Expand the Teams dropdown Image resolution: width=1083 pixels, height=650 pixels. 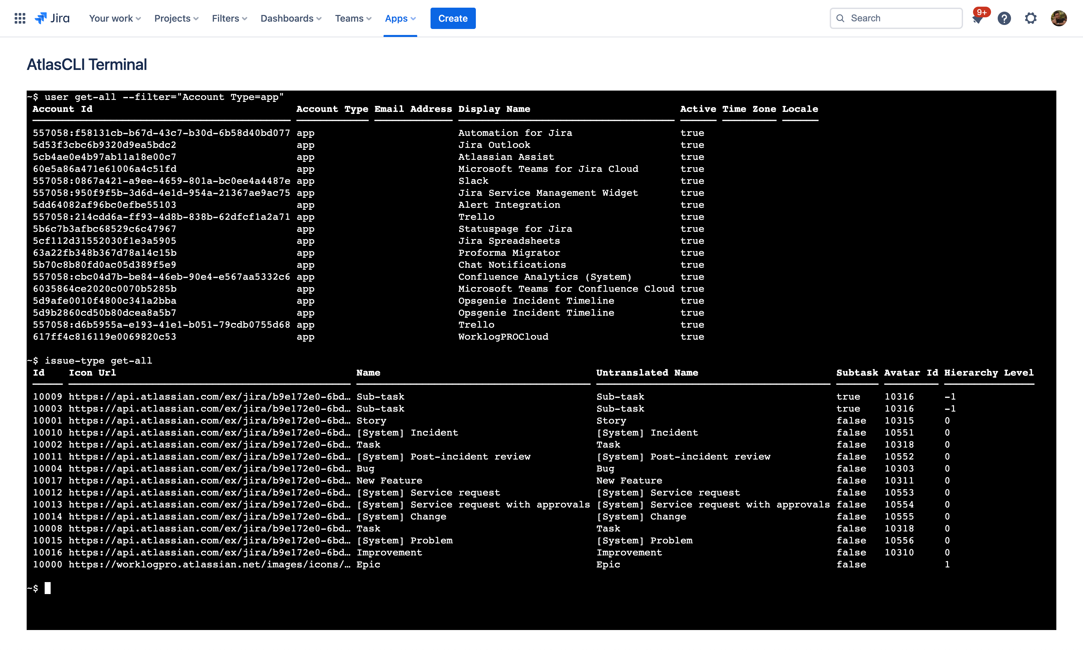(x=353, y=18)
